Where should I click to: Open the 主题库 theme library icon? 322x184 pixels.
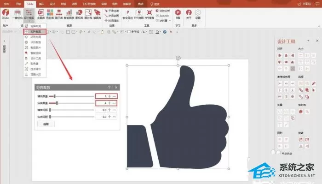pos(41,14)
